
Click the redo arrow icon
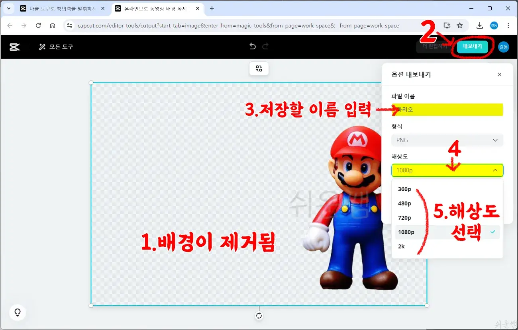pyautogui.click(x=265, y=47)
